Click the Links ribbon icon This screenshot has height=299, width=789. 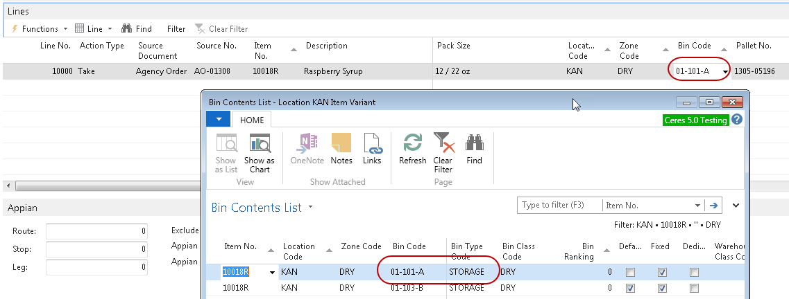coord(372,149)
